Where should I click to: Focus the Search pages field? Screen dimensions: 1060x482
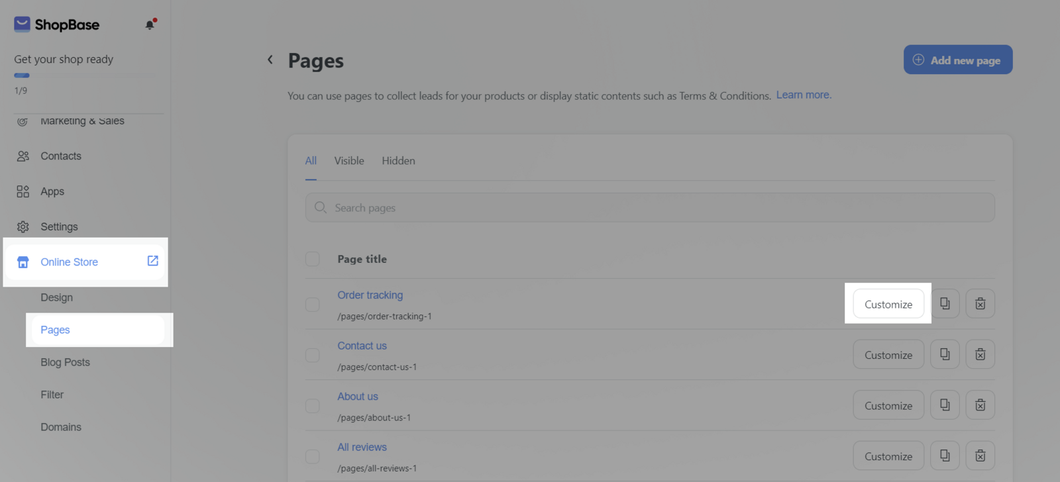click(650, 207)
